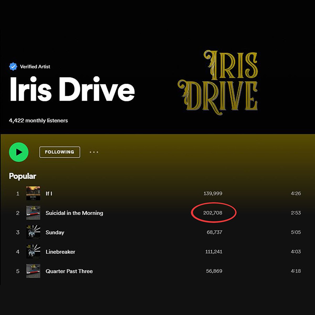Click the duration 2:53 on track two

(x=295, y=213)
